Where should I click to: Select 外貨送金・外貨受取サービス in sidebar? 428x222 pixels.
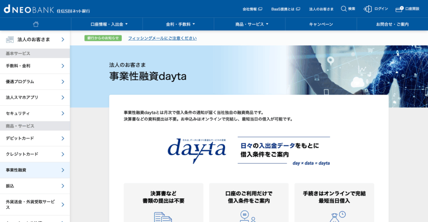pyautogui.click(x=35, y=205)
